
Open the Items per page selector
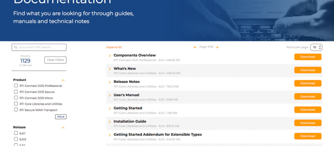pyautogui.click(x=316, y=47)
